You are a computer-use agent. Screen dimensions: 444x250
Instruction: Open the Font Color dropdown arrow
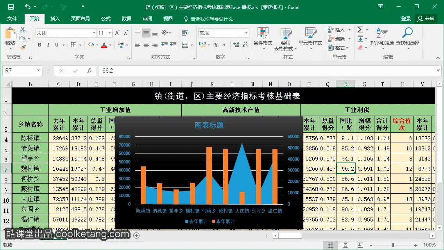111,45
